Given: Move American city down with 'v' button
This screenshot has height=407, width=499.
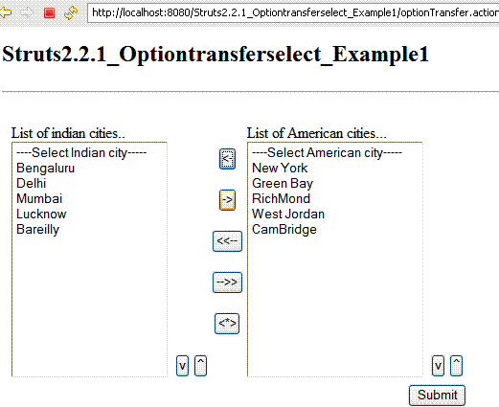Looking at the screenshot, I should coord(438,366).
